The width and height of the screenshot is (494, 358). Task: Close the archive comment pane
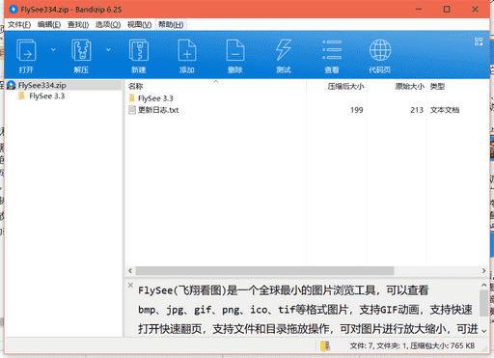coord(130,285)
